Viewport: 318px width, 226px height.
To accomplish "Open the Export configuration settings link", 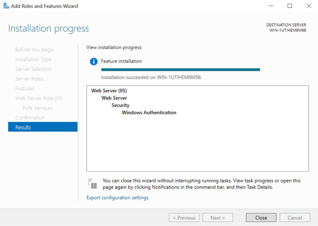I will [117, 197].
